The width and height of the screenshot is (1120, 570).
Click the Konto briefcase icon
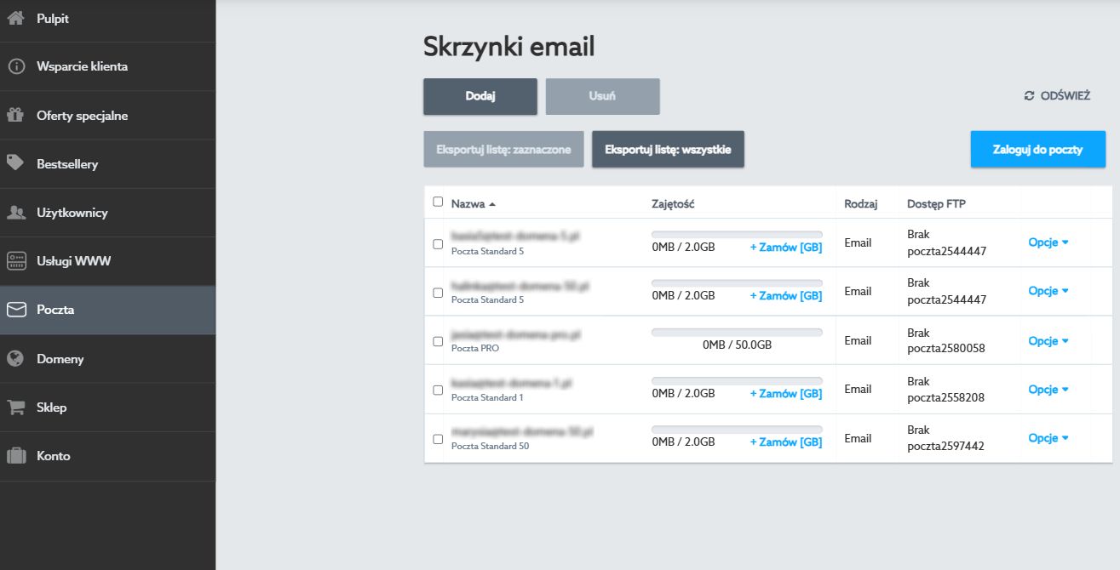(x=15, y=456)
